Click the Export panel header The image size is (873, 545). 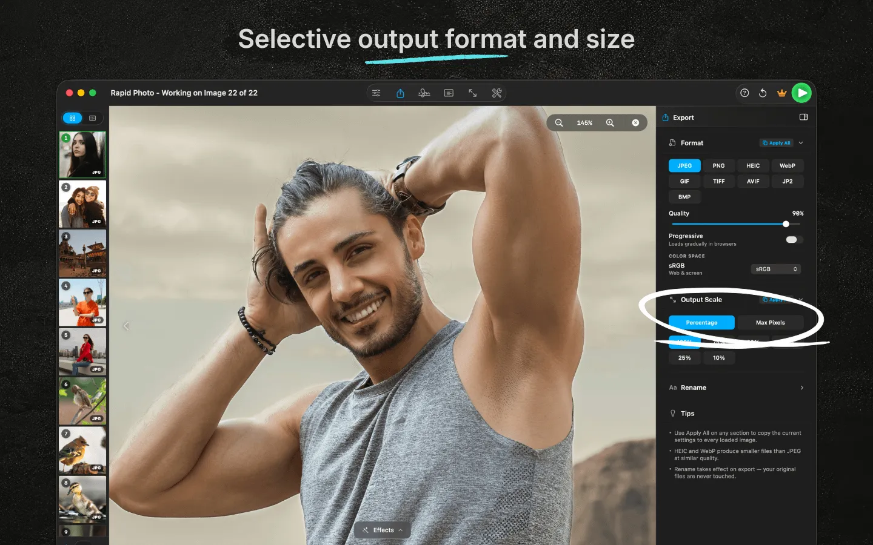point(683,117)
